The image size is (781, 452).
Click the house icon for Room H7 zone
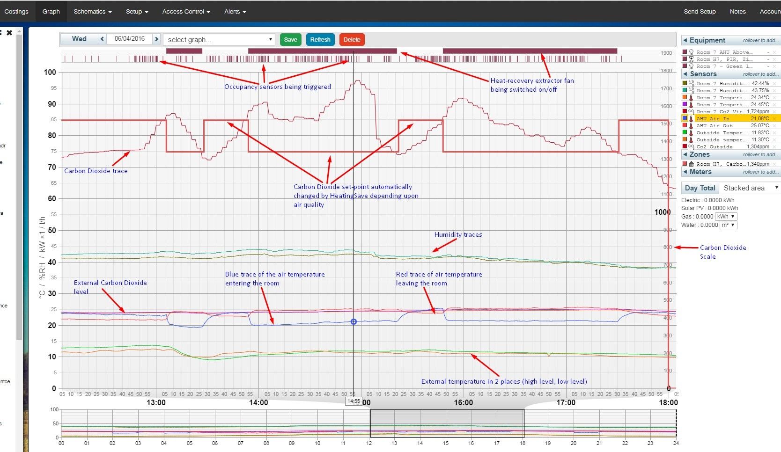691,164
